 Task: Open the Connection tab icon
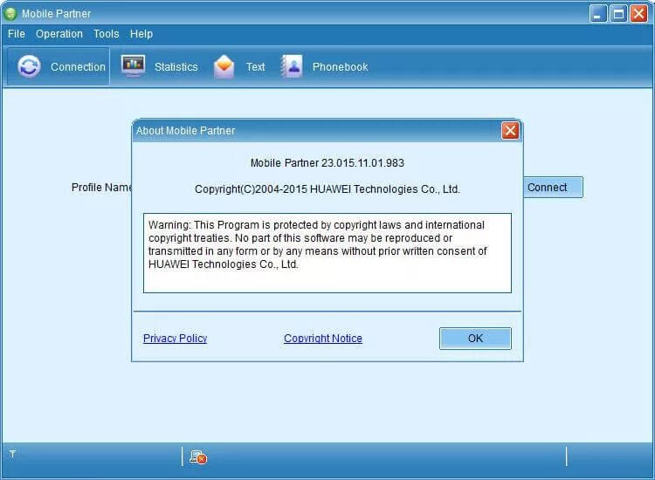[x=29, y=66]
